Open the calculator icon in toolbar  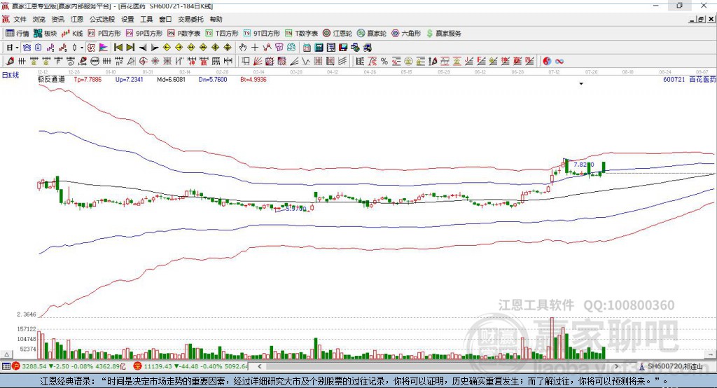pos(319,48)
